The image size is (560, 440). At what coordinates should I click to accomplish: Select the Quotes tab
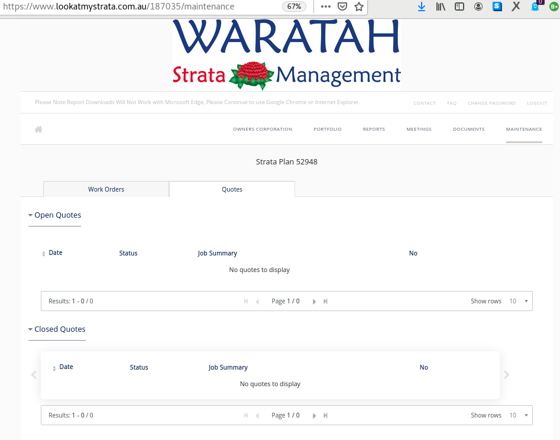232,189
